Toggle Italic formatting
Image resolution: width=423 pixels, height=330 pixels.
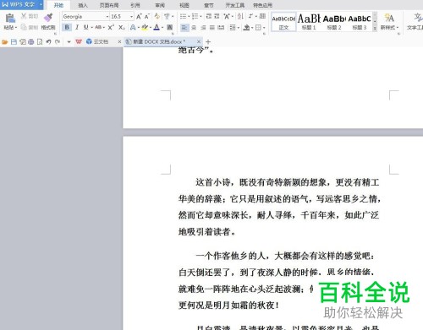77,27
